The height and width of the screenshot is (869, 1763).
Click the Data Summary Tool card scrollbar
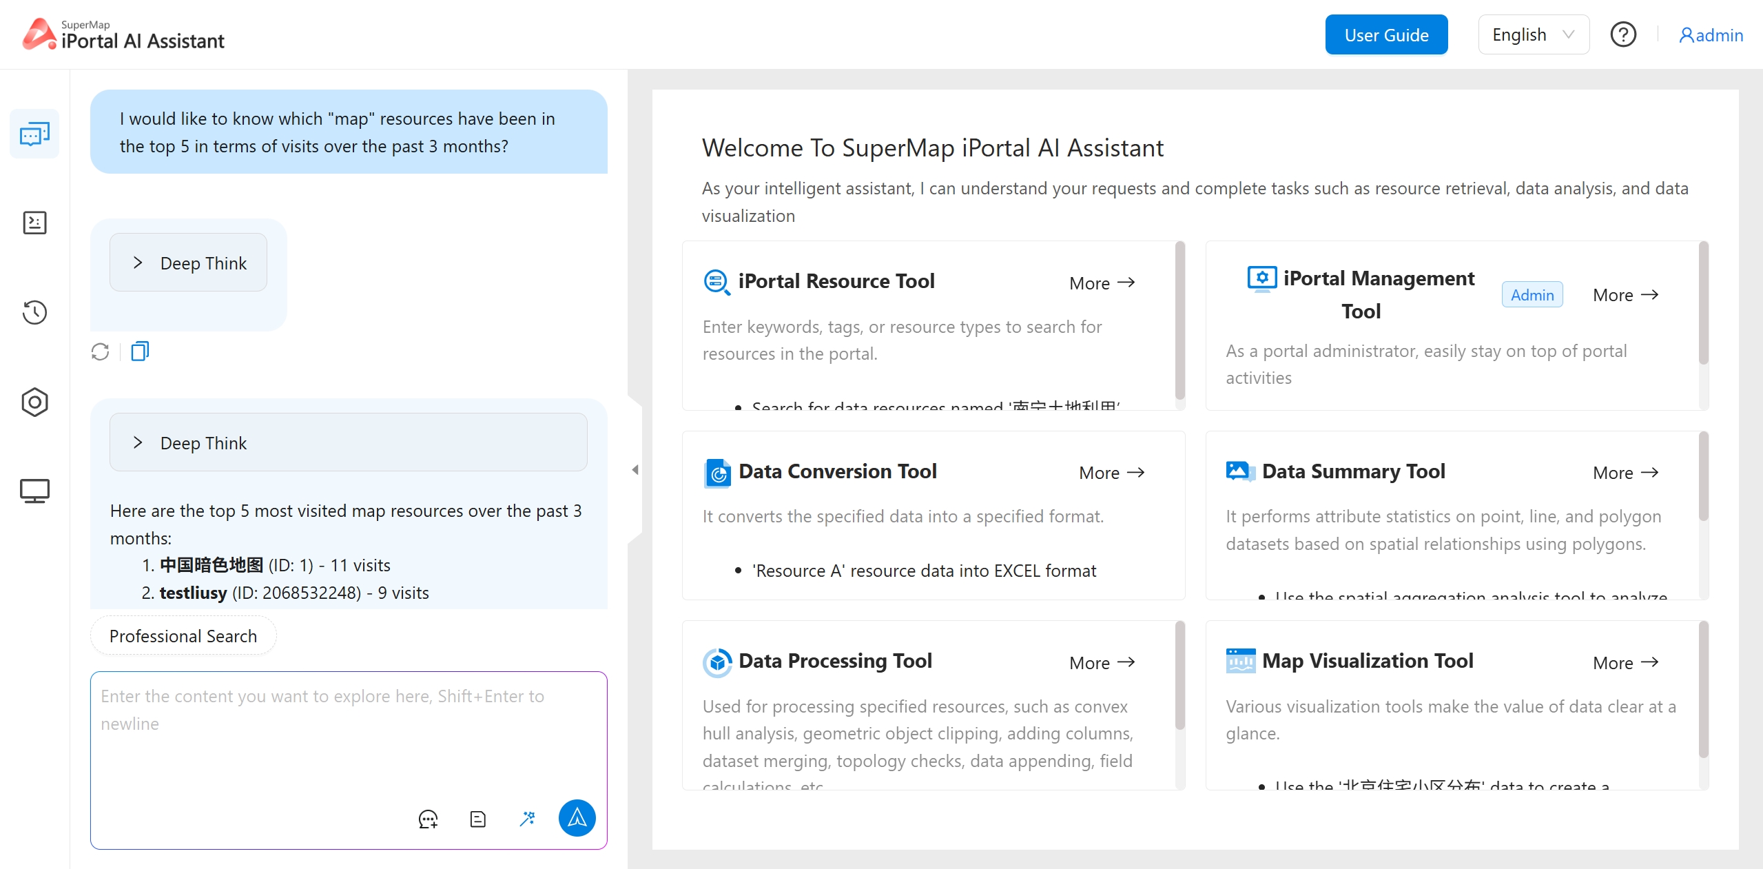[1704, 476]
